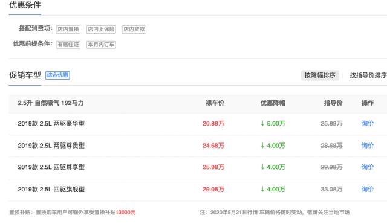Sort by 按指导价排序 tab

(x=368, y=75)
